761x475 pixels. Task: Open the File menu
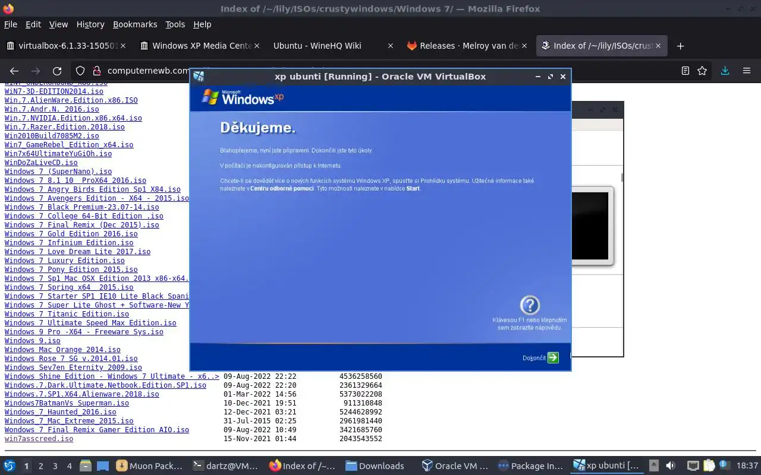click(x=11, y=24)
